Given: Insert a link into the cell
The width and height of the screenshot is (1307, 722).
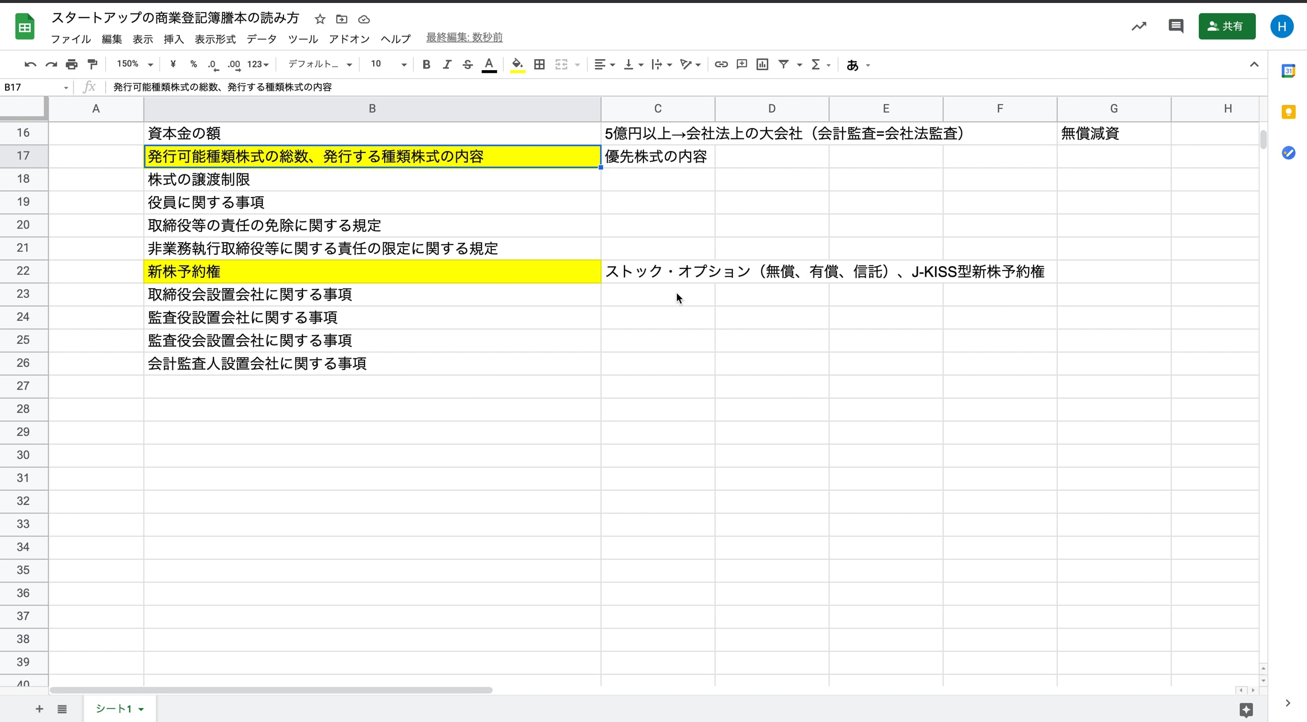Looking at the screenshot, I should tap(721, 64).
